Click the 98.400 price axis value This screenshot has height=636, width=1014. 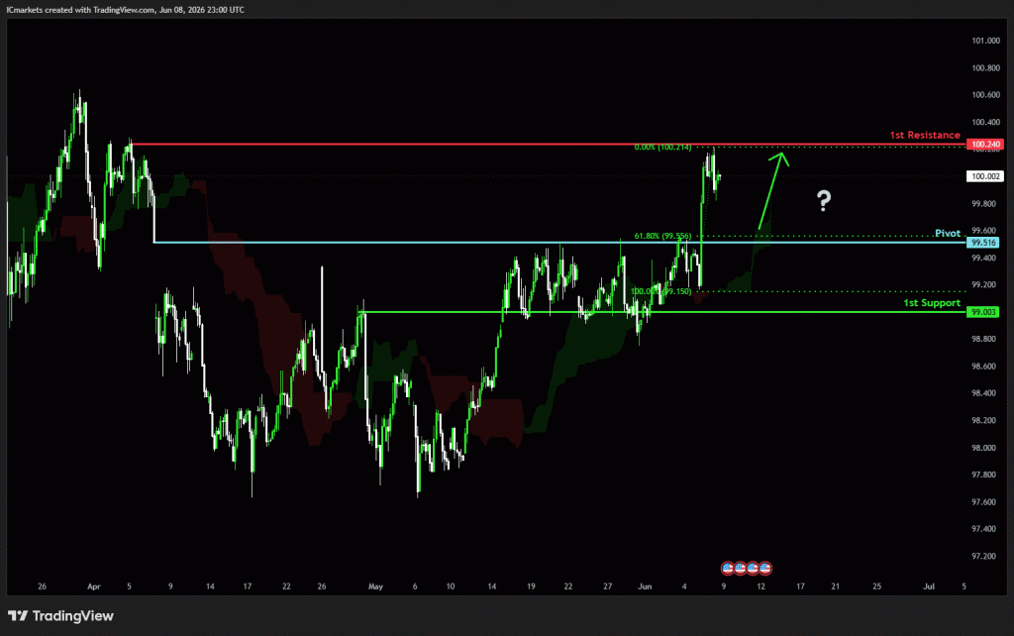click(x=983, y=393)
